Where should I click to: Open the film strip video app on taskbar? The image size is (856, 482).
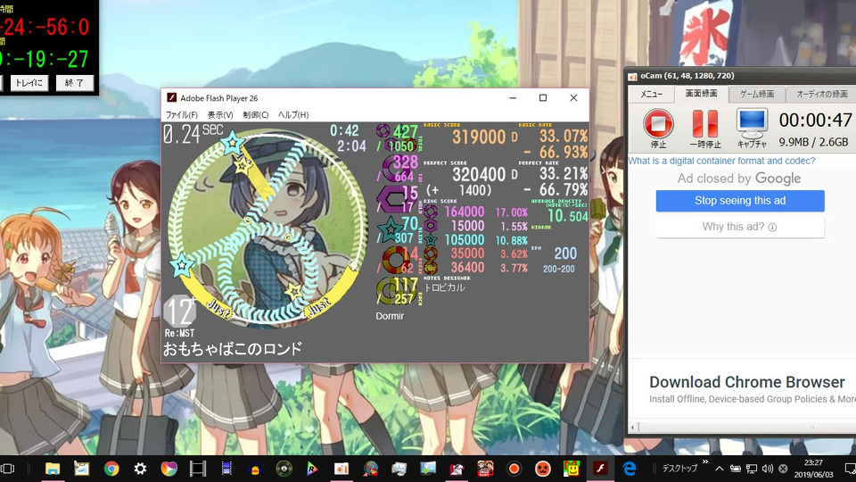[x=198, y=469]
